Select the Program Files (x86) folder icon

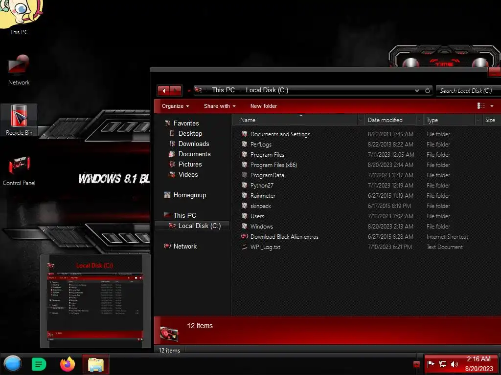[245, 165]
